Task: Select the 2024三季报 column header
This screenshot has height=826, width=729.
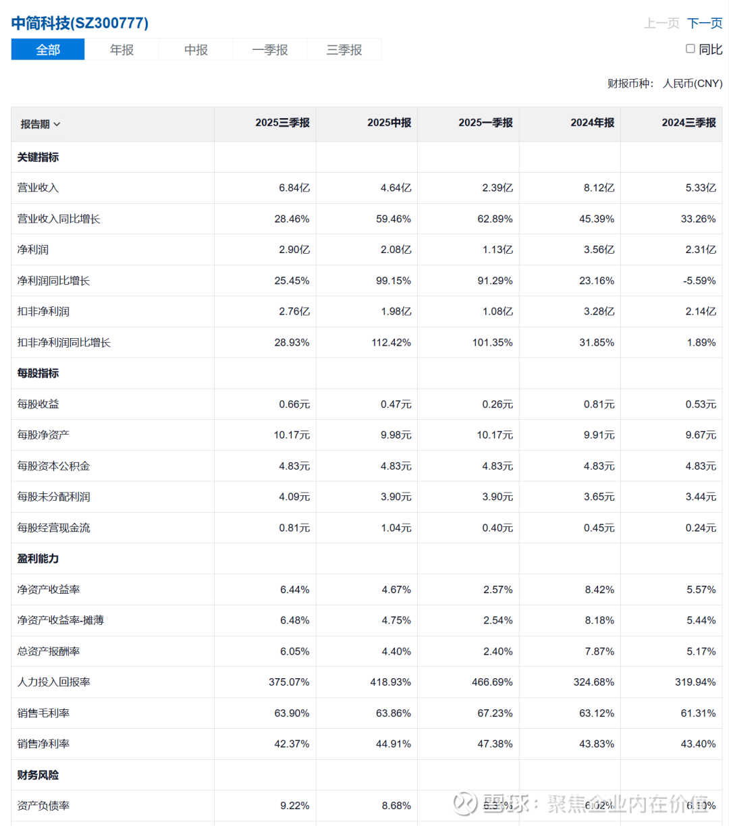Action: point(688,123)
